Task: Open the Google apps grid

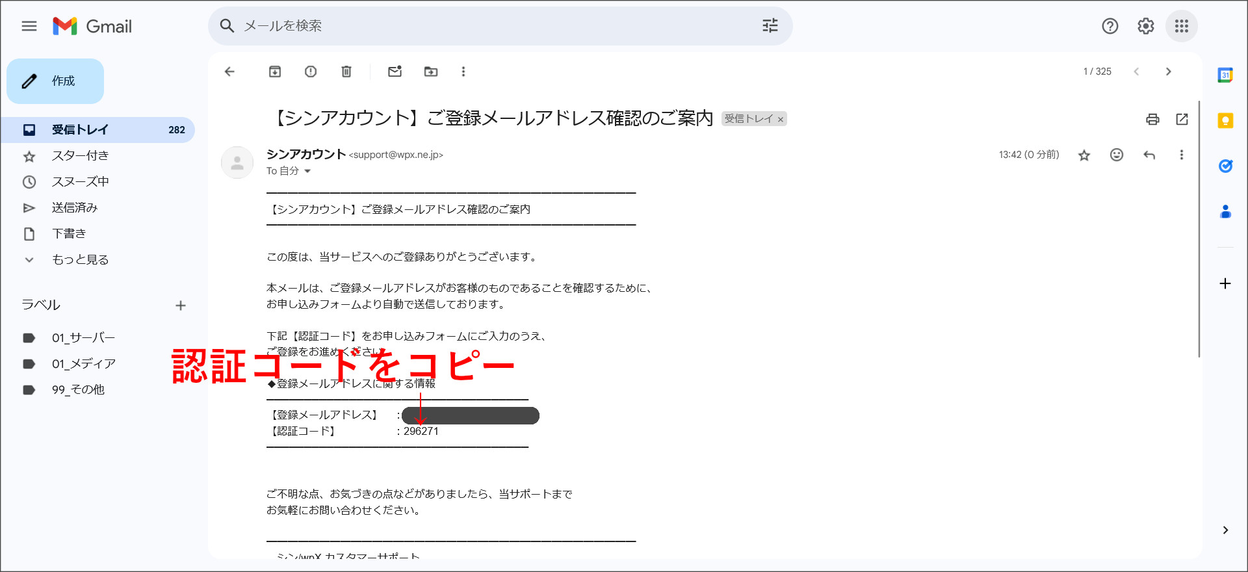Action: pos(1182,26)
